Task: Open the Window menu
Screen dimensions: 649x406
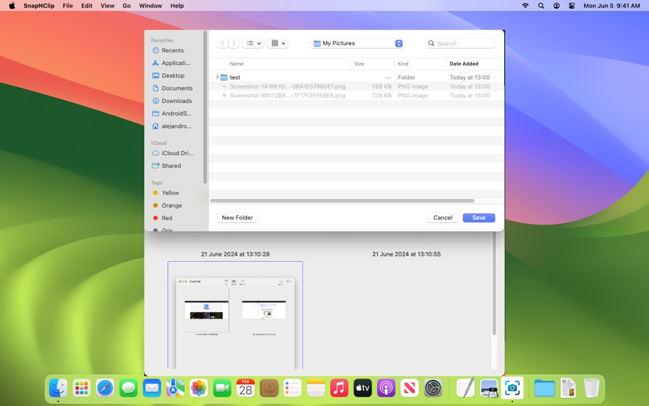Action: tap(150, 5)
